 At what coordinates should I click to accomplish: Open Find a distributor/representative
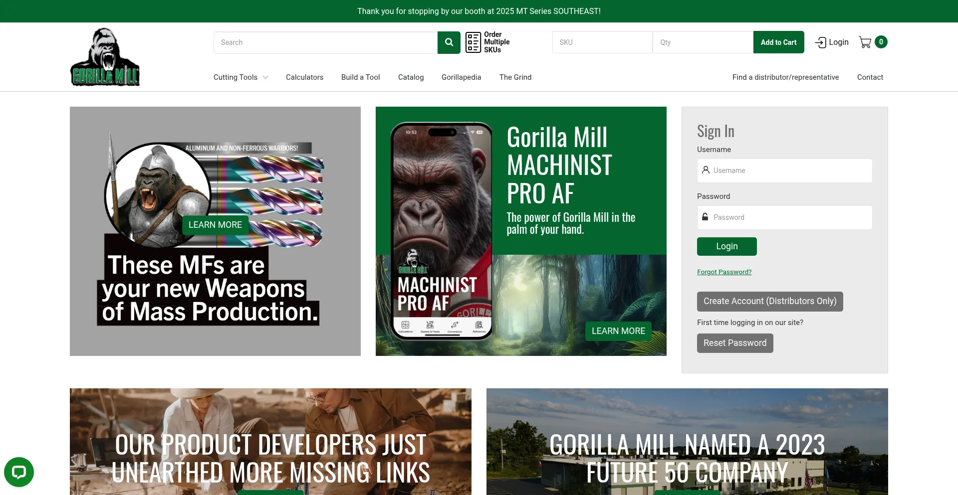click(x=785, y=77)
